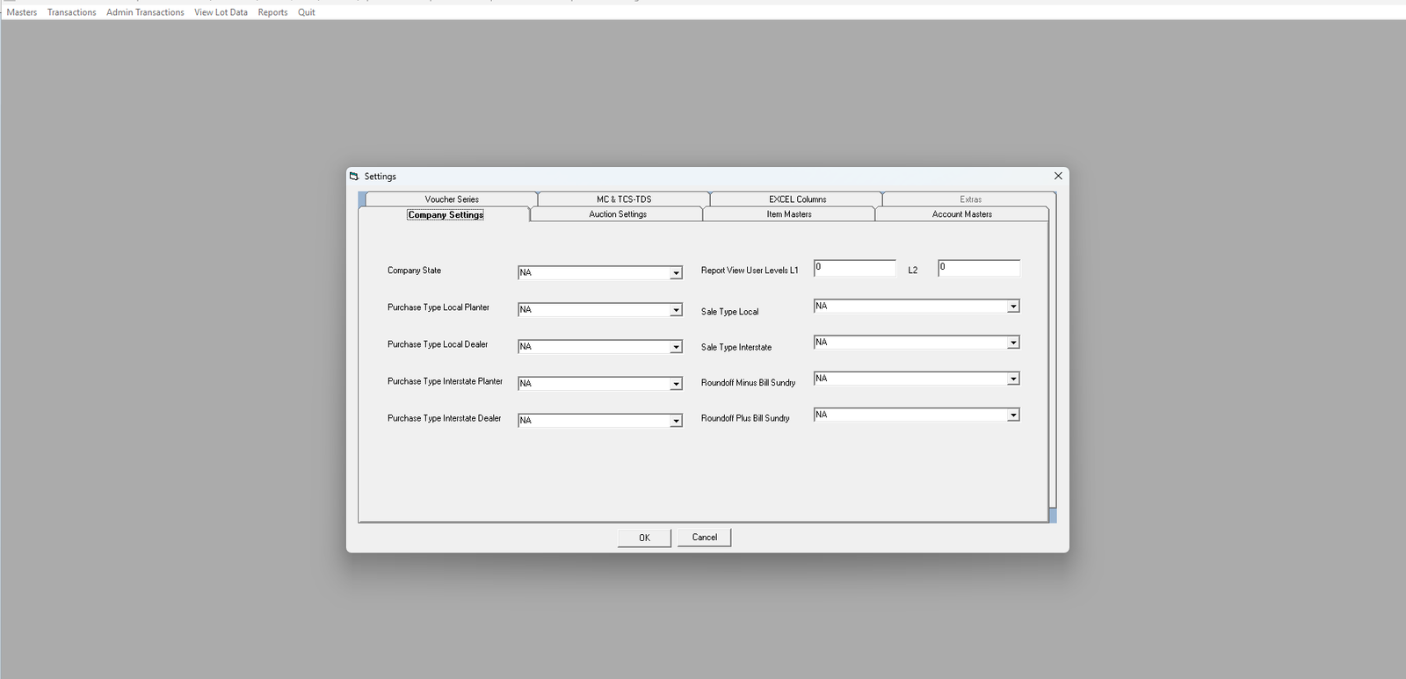Image resolution: width=1406 pixels, height=679 pixels.
Task: Expand Roundoff Minus Bill Sundry dropdown
Action: pyautogui.click(x=1013, y=379)
